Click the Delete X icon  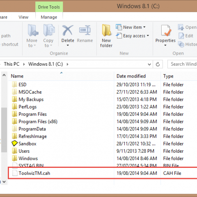(68, 30)
